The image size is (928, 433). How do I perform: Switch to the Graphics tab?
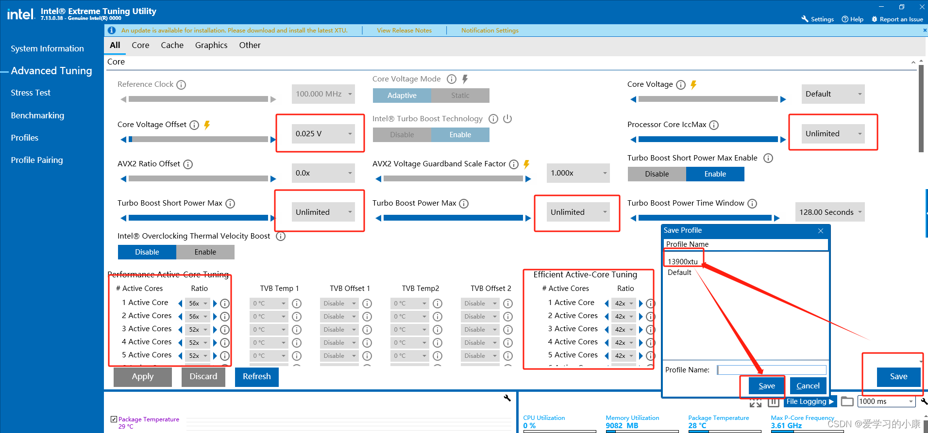(211, 45)
